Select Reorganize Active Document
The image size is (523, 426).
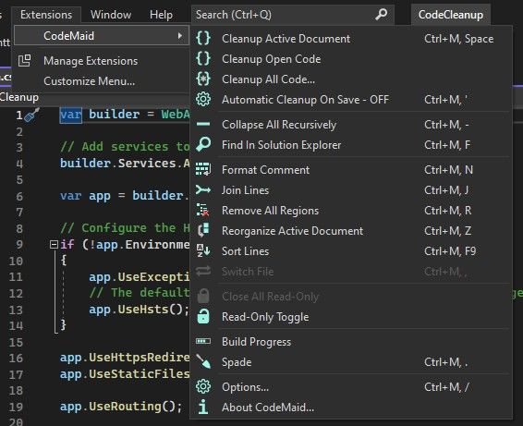pos(351,231)
